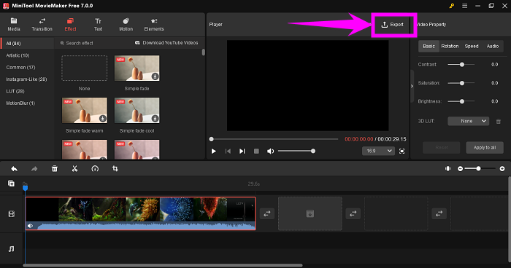
Task: Select the MotionBlur (1) category
Action: pyautogui.click(x=20, y=103)
